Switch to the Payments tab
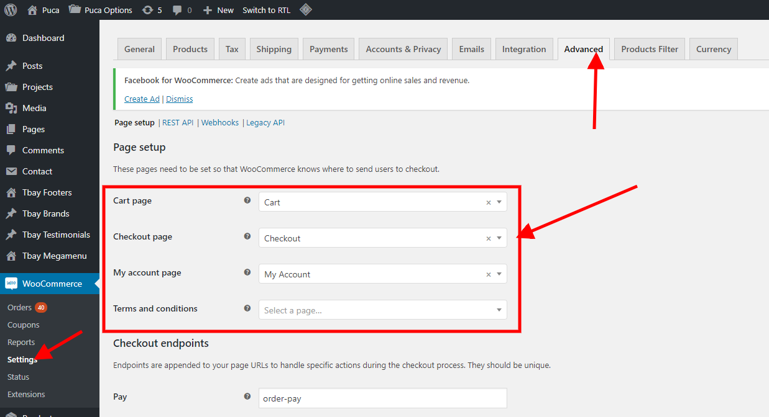This screenshot has width=769, height=417. click(x=328, y=49)
